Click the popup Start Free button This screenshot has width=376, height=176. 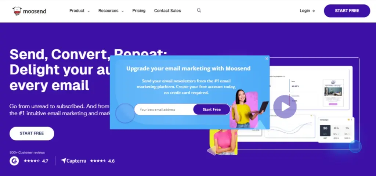click(211, 109)
